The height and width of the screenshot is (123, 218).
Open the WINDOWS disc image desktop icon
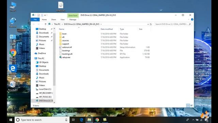click(61, 6)
